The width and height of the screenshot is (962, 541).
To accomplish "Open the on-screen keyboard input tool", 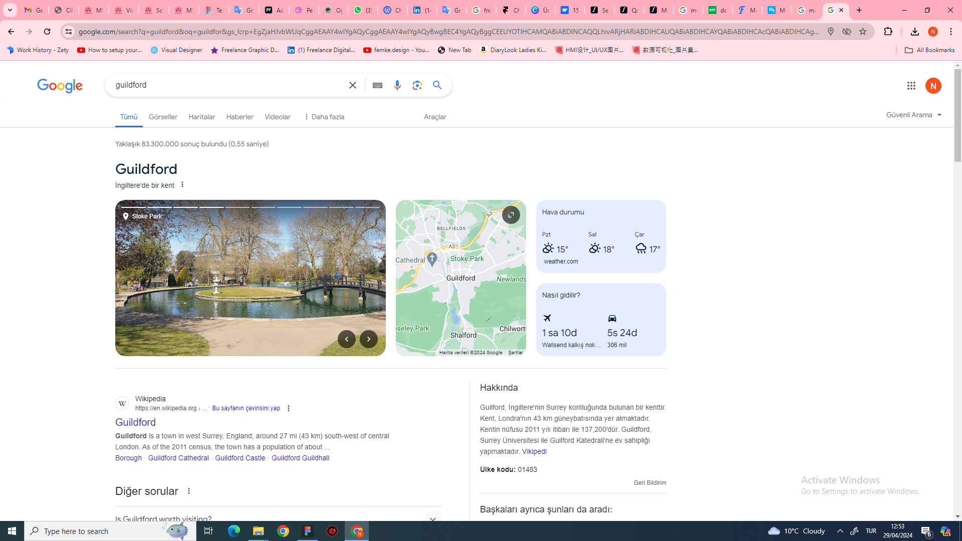I will [377, 85].
